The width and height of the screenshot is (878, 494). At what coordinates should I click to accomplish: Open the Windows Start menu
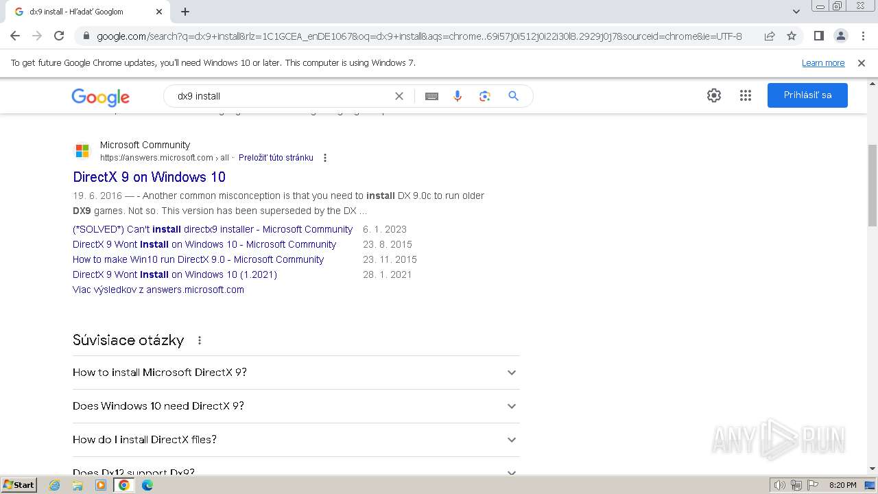19,484
